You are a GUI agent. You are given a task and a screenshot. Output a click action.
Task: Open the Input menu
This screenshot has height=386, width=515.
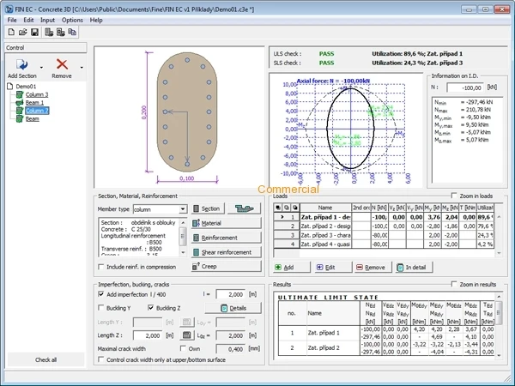click(47, 20)
